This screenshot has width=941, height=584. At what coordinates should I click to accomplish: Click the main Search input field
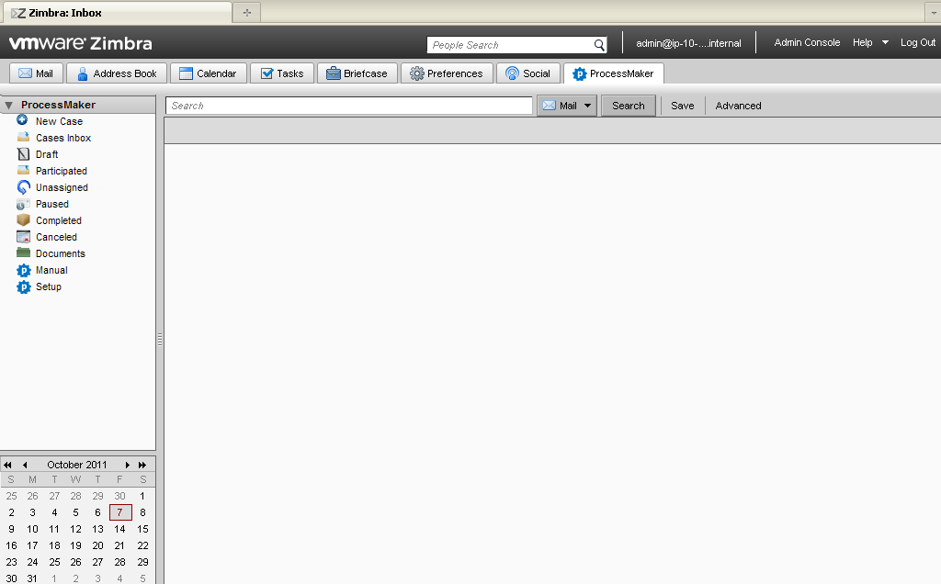[x=349, y=106]
